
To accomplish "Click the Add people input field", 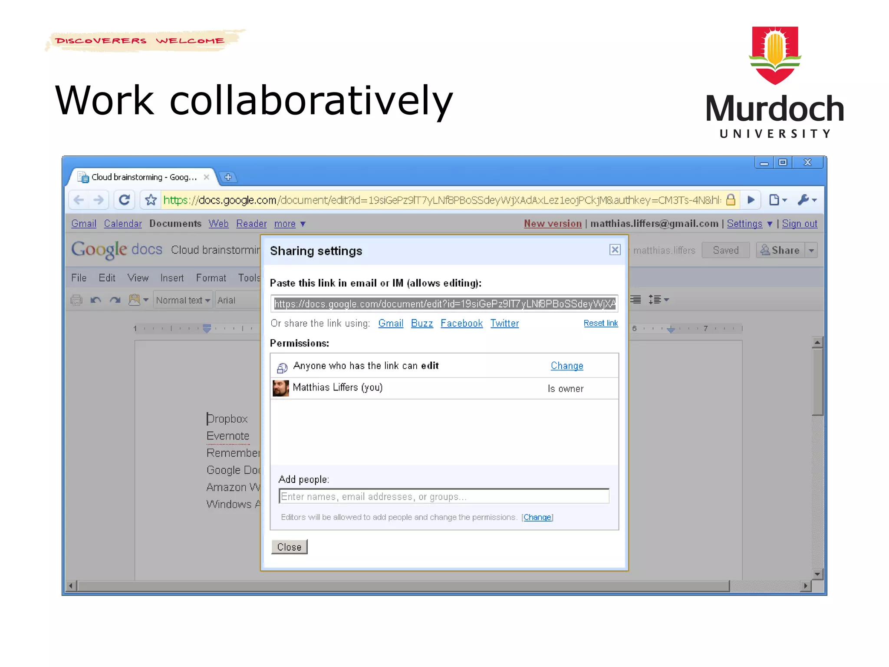I will coord(444,496).
